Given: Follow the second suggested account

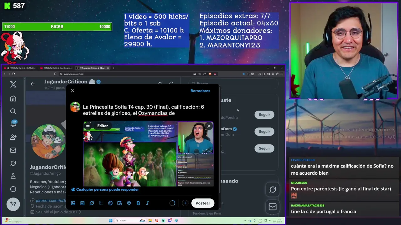Looking at the screenshot, I should [264, 132].
